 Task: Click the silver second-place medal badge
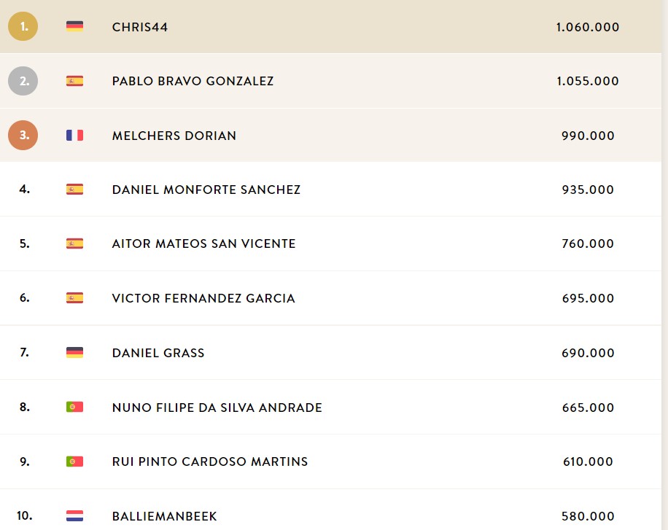[23, 81]
